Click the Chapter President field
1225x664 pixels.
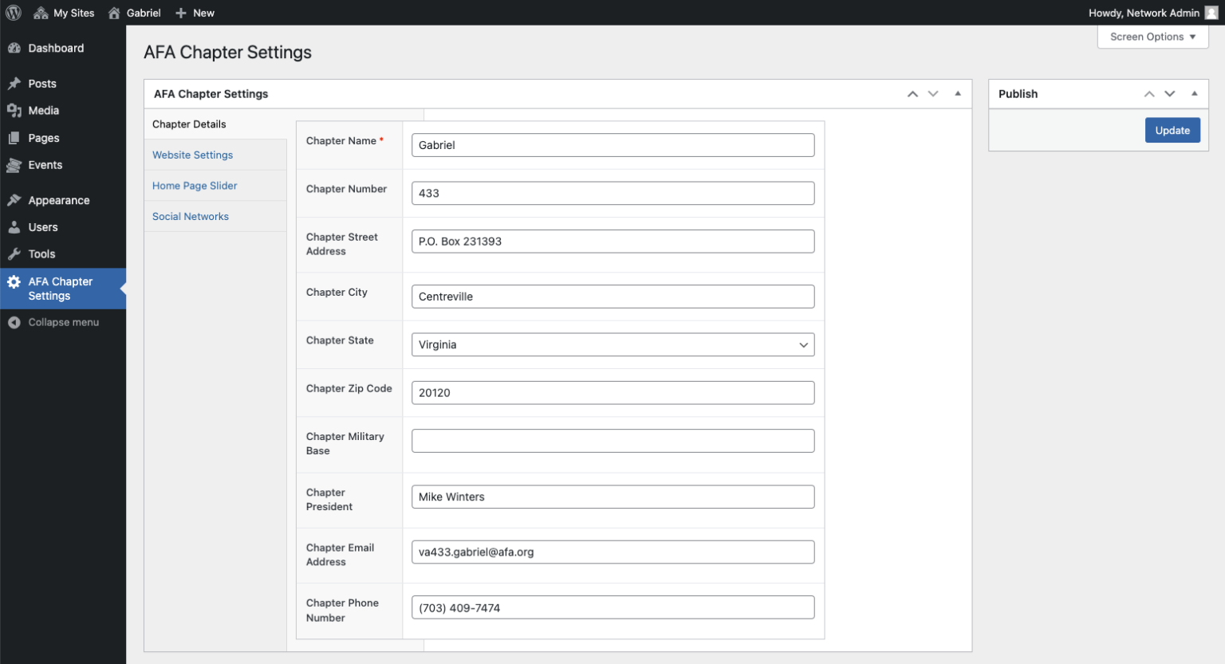click(613, 497)
